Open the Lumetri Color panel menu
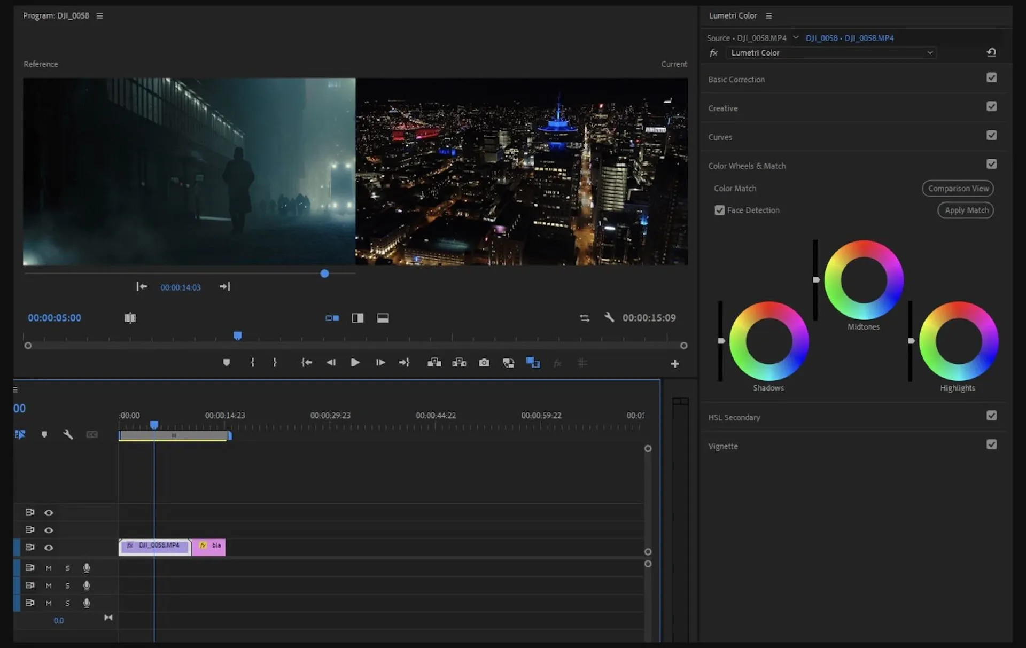This screenshot has width=1026, height=648. click(x=768, y=15)
